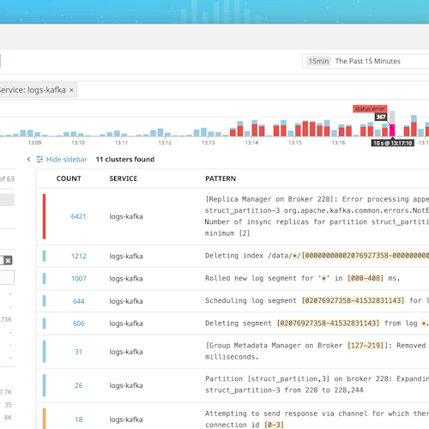Click the blue info status bar of row 1212

(44, 256)
